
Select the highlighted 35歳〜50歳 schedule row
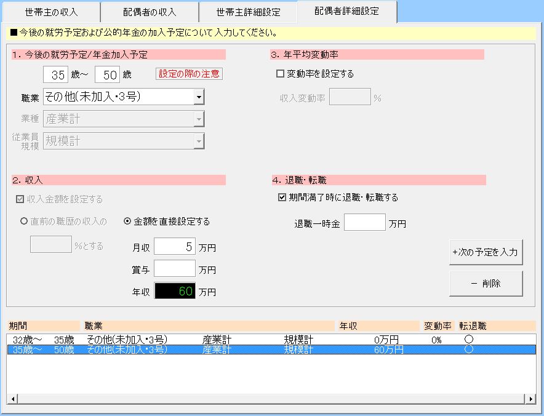click(x=246, y=350)
